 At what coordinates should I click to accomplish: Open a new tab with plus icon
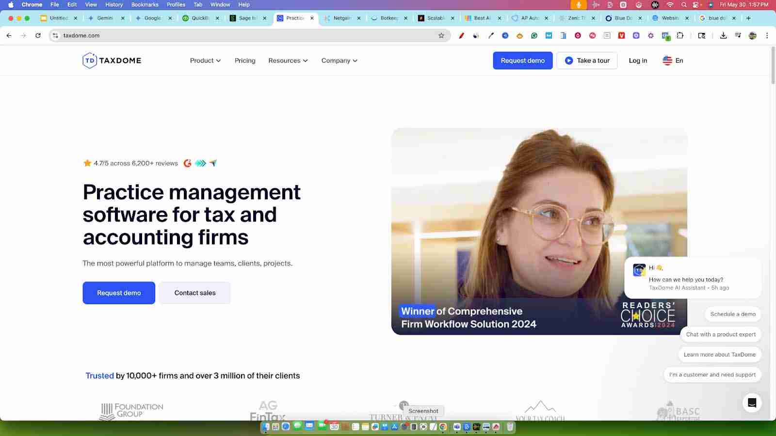coord(748,18)
